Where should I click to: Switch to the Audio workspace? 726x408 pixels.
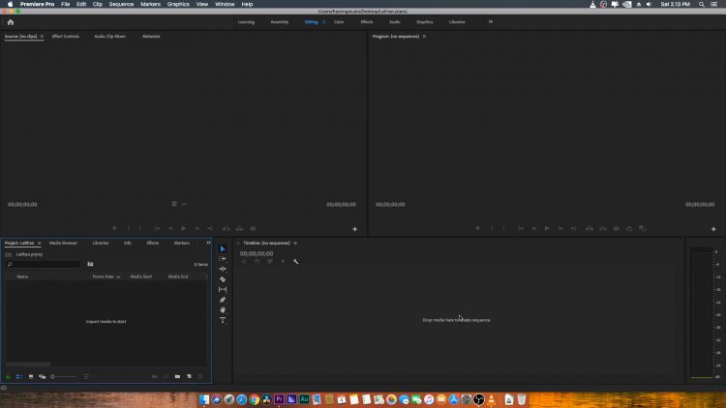[395, 21]
